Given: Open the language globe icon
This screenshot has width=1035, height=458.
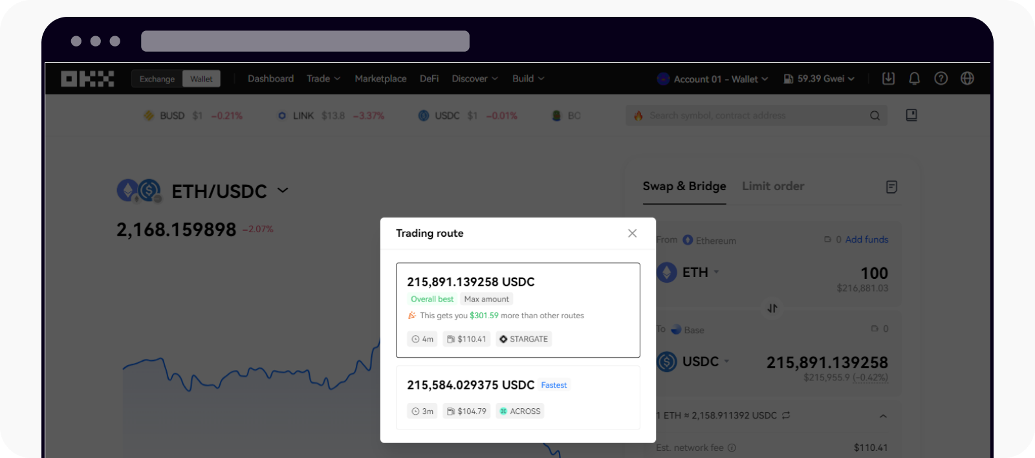Looking at the screenshot, I should click(967, 78).
